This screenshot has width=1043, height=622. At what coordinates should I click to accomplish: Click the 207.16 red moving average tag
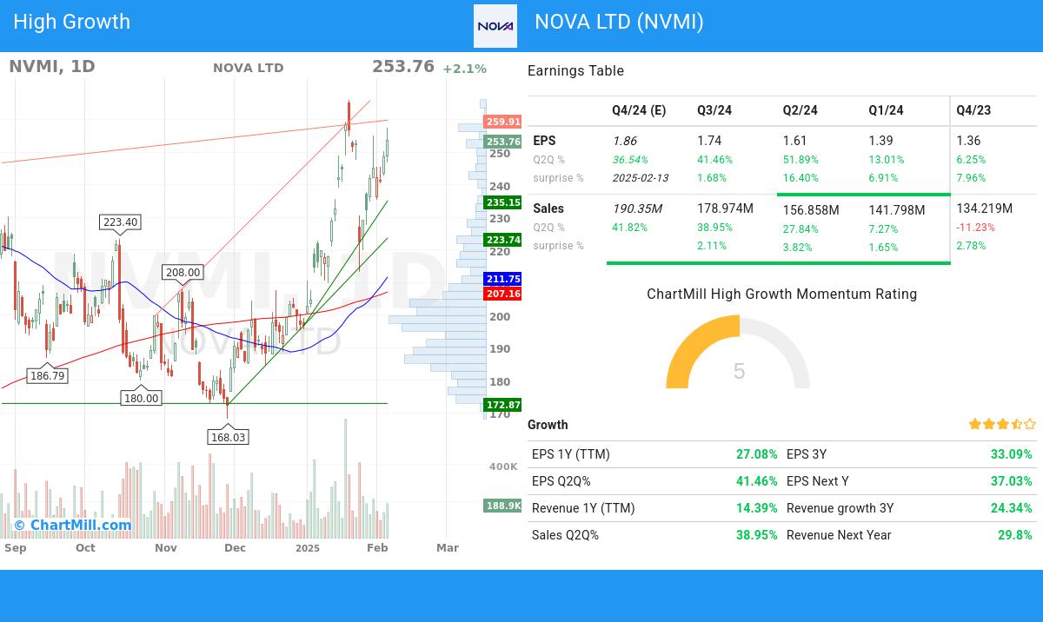(x=503, y=294)
